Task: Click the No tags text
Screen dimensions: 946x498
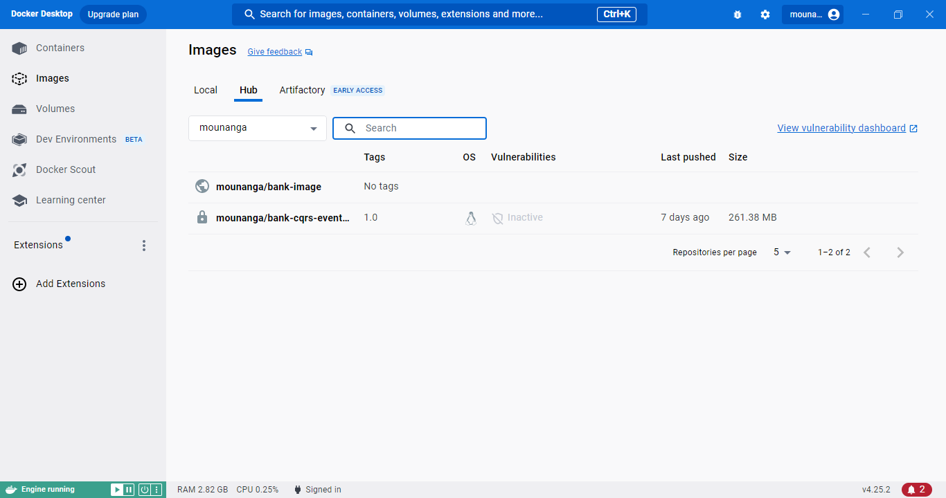Action: click(x=382, y=186)
